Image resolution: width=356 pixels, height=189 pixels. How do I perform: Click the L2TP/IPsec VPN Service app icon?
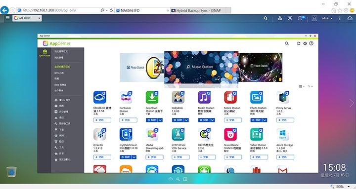tap(178, 134)
